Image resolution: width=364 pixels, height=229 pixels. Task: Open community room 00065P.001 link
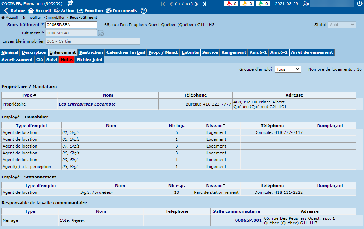tap(248, 220)
